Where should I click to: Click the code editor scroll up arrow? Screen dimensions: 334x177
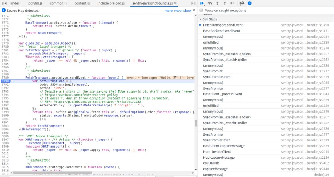(x=196, y=16)
